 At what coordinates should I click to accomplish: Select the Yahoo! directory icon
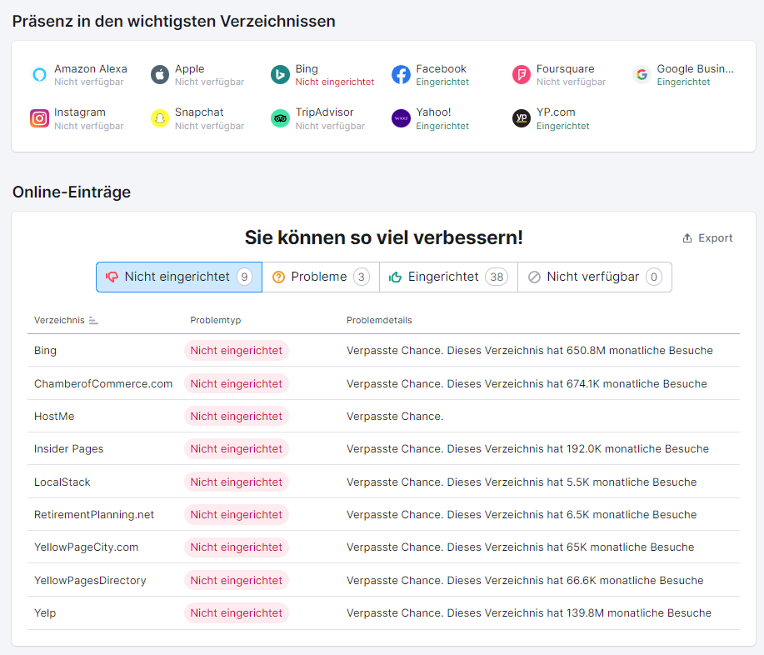401,117
